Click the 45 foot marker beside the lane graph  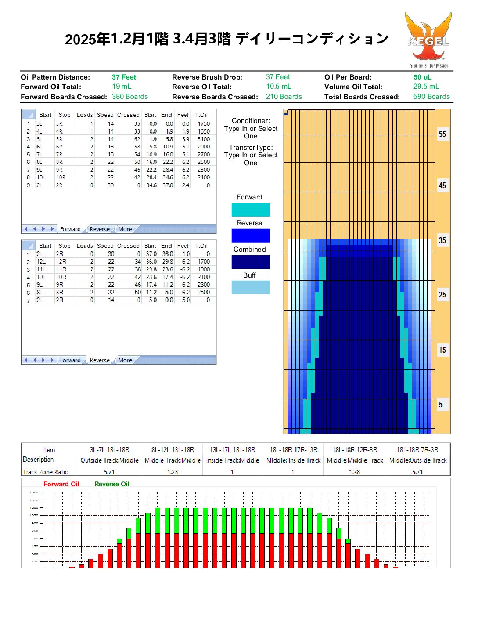[x=442, y=185]
